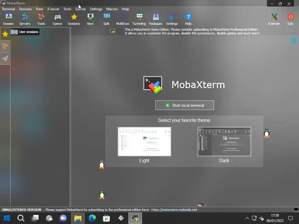The width and height of the screenshot is (299, 224).
Task: Select the sidebar star Sessions tab
Action: pyautogui.click(x=5, y=34)
